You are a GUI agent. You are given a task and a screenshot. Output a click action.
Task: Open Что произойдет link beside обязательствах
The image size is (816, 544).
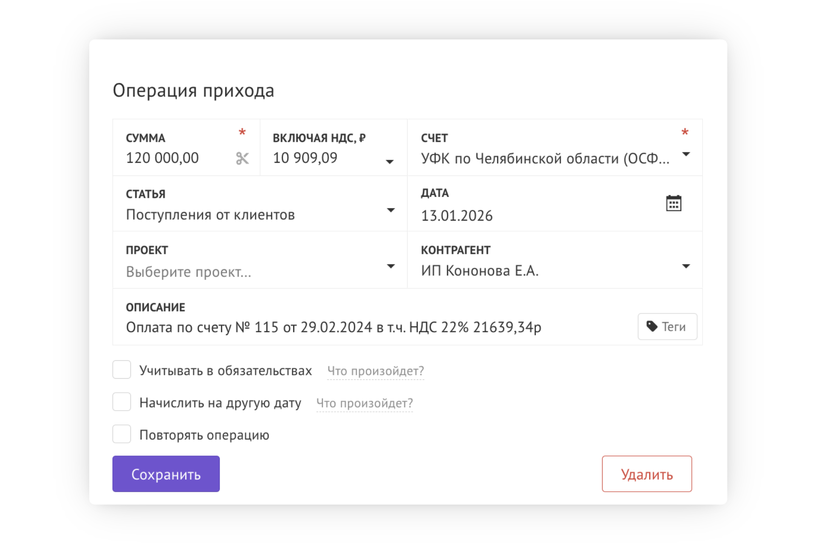(x=375, y=371)
